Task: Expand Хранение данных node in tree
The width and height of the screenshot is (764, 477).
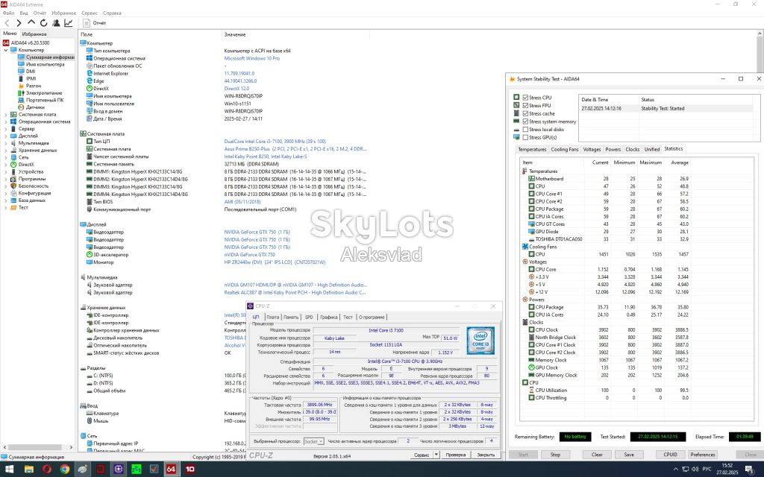Action: tap(5, 151)
